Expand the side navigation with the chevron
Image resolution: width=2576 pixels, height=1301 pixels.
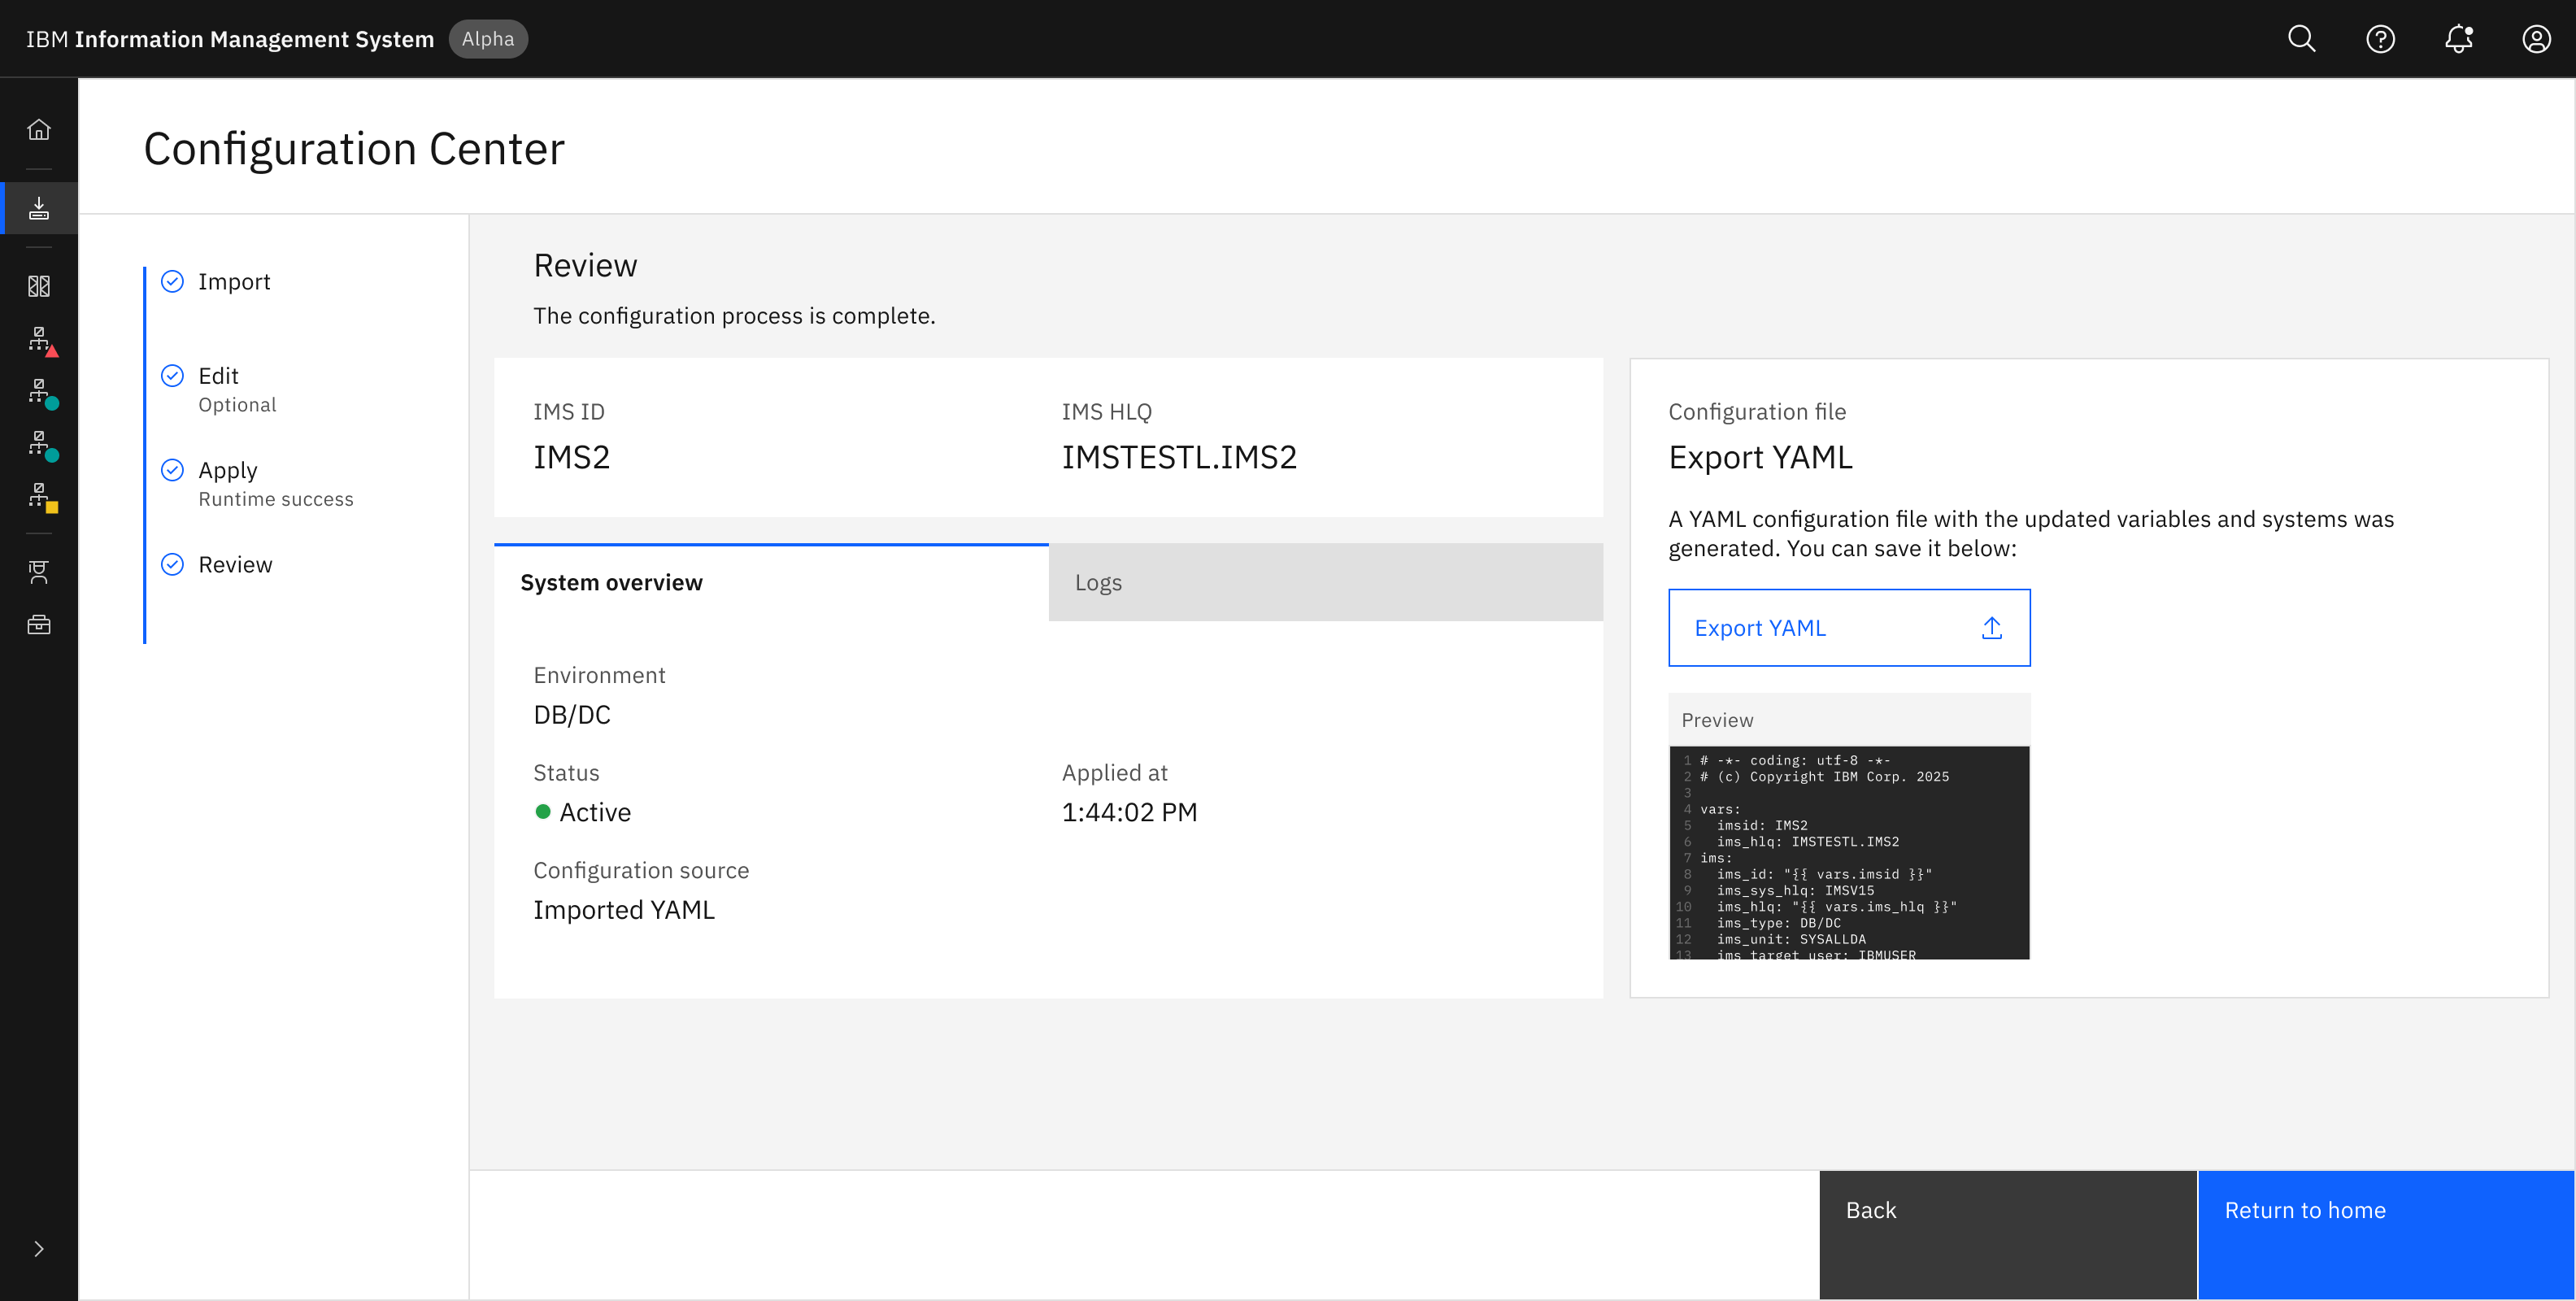coord(39,1249)
